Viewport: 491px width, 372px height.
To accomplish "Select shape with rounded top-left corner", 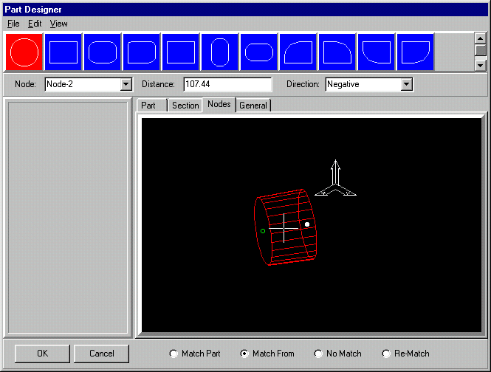I will click(298, 52).
